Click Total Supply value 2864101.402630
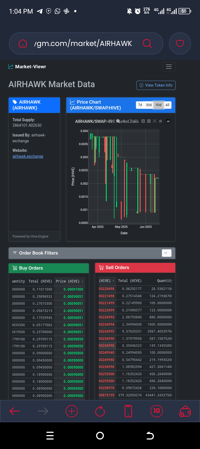The image size is (200, 449). [27, 125]
